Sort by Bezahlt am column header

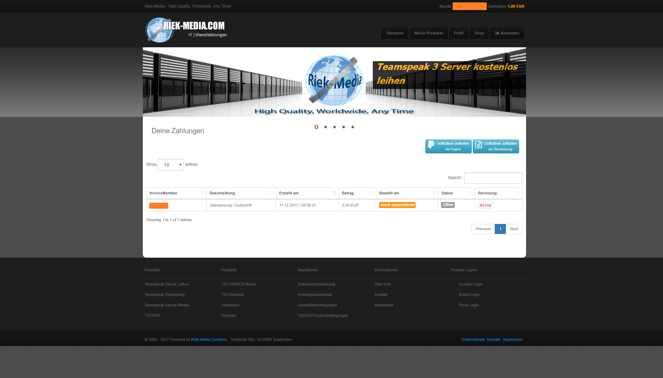point(389,193)
